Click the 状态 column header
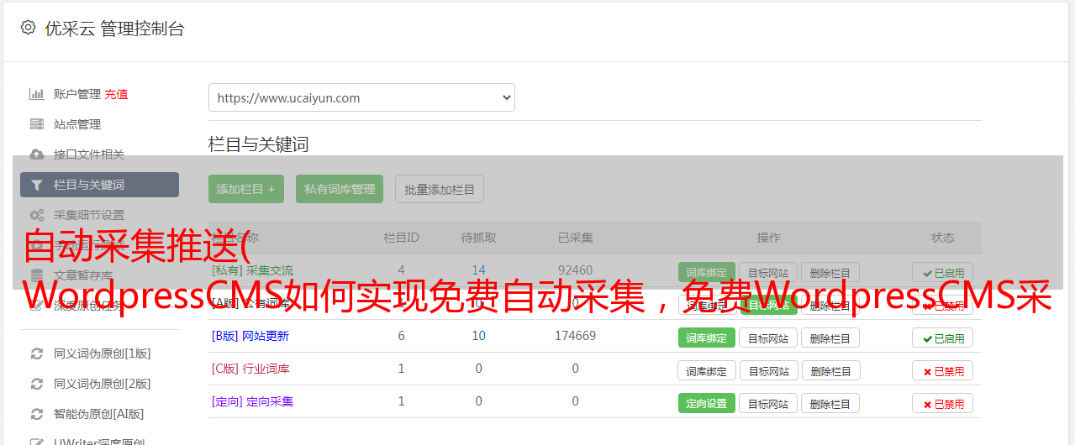1075x445 pixels. tap(943, 238)
